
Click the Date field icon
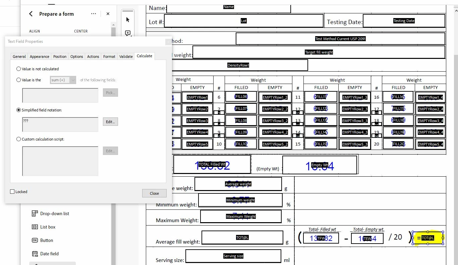point(35,254)
